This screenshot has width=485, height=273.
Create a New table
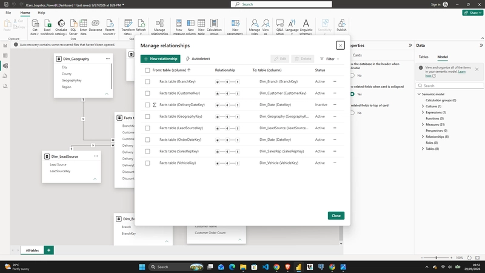(x=201, y=27)
